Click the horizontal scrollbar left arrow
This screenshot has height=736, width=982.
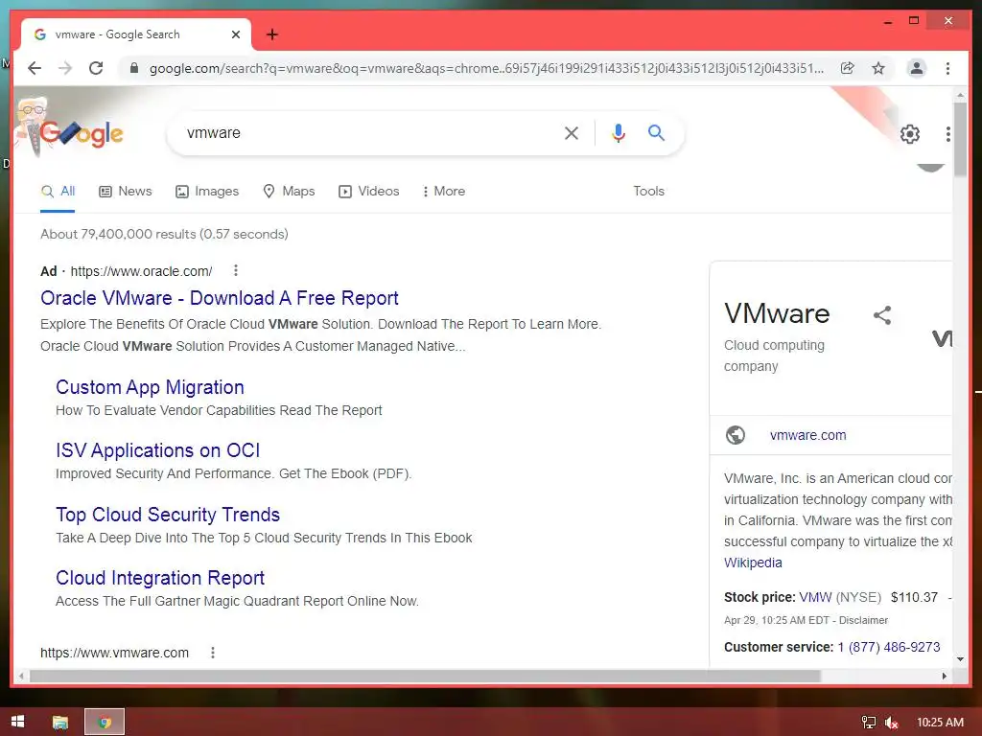[x=21, y=676]
